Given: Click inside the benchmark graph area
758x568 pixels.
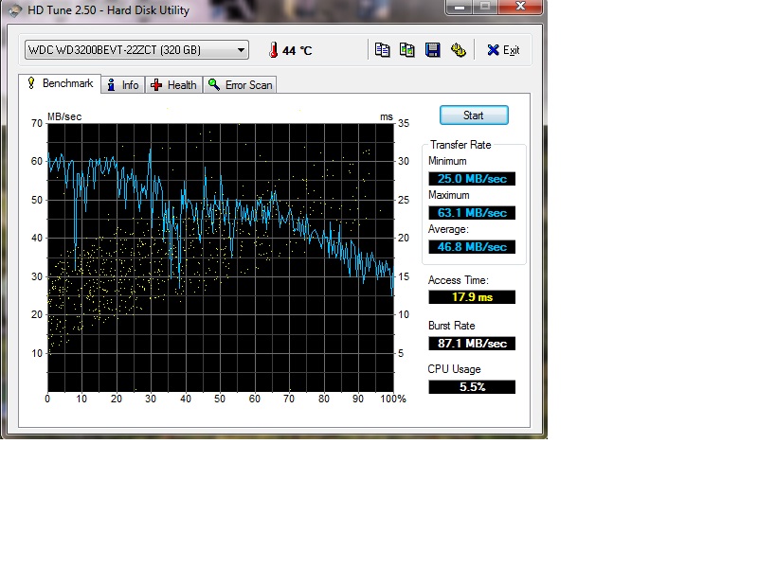Looking at the screenshot, I should point(220,256).
